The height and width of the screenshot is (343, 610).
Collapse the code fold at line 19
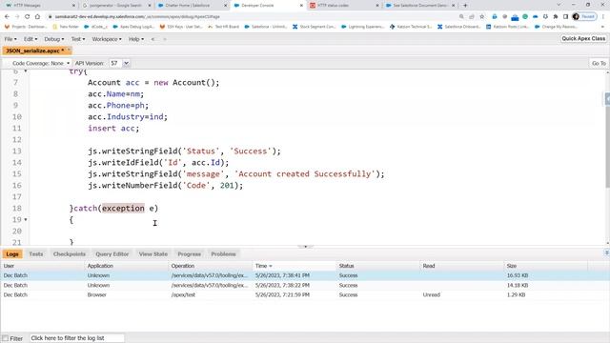pos(26,219)
